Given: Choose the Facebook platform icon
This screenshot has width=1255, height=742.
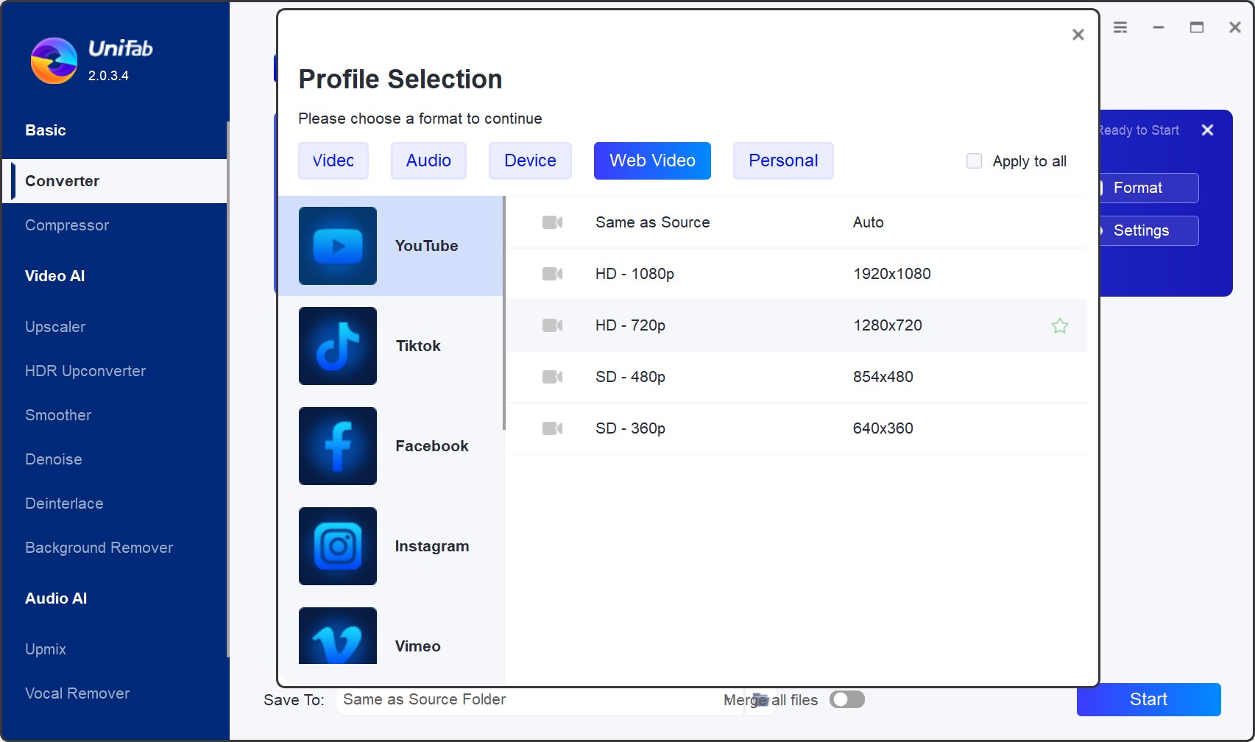Looking at the screenshot, I should click(x=338, y=446).
